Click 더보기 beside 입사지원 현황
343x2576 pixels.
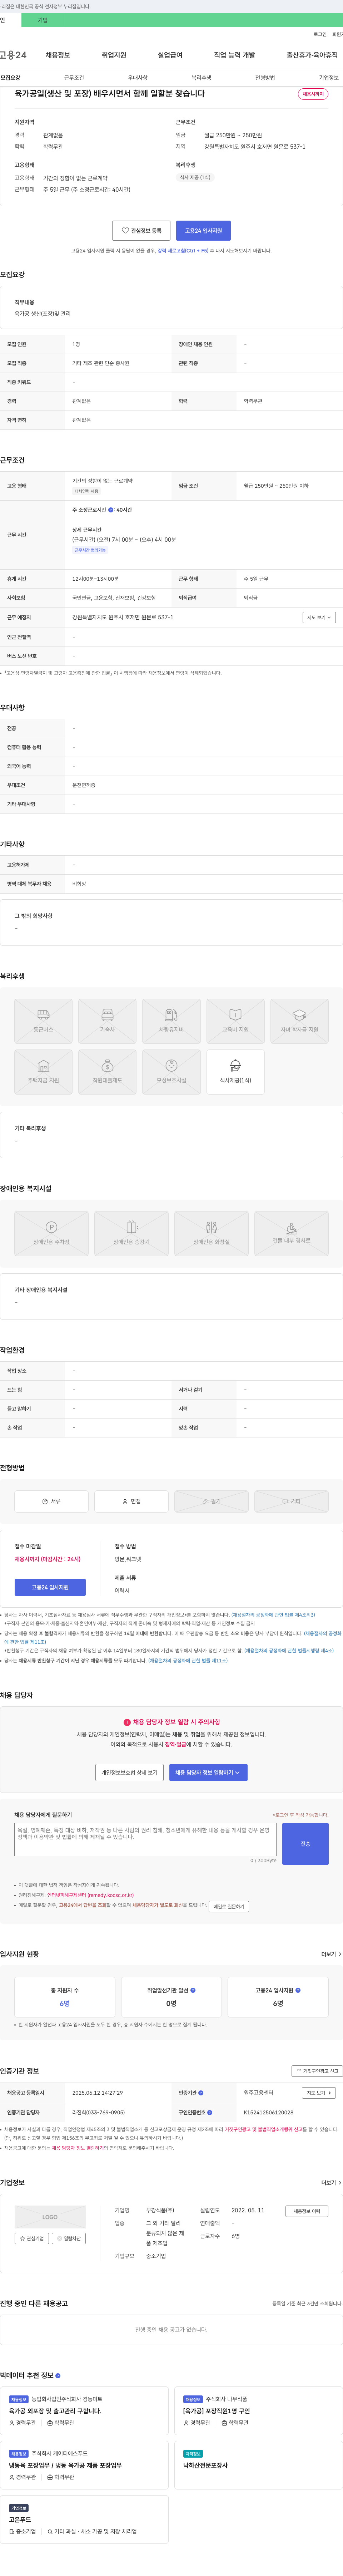(x=331, y=1954)
